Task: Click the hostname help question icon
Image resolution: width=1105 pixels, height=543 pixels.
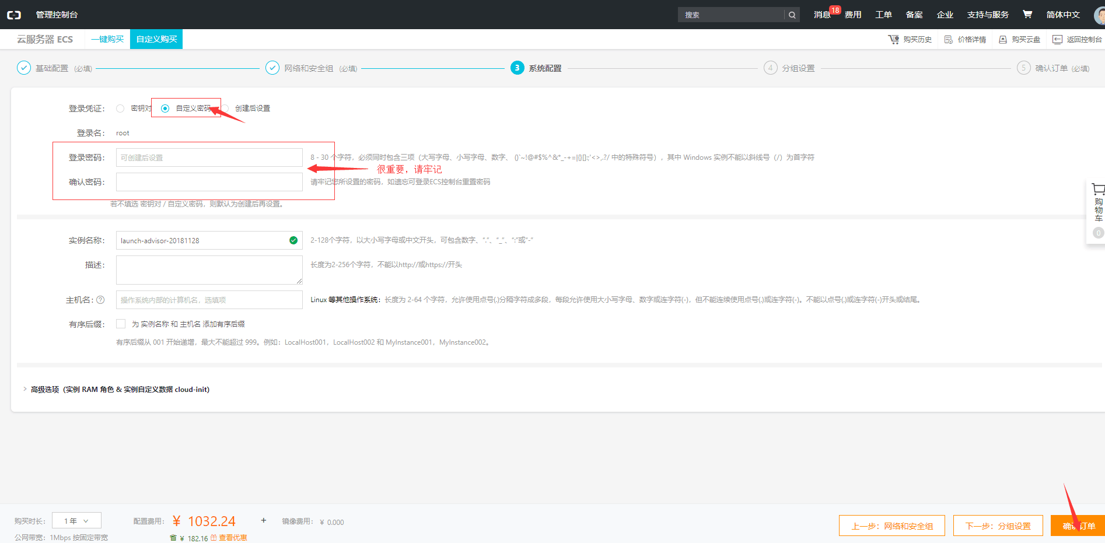Action: tap(100, 300)
